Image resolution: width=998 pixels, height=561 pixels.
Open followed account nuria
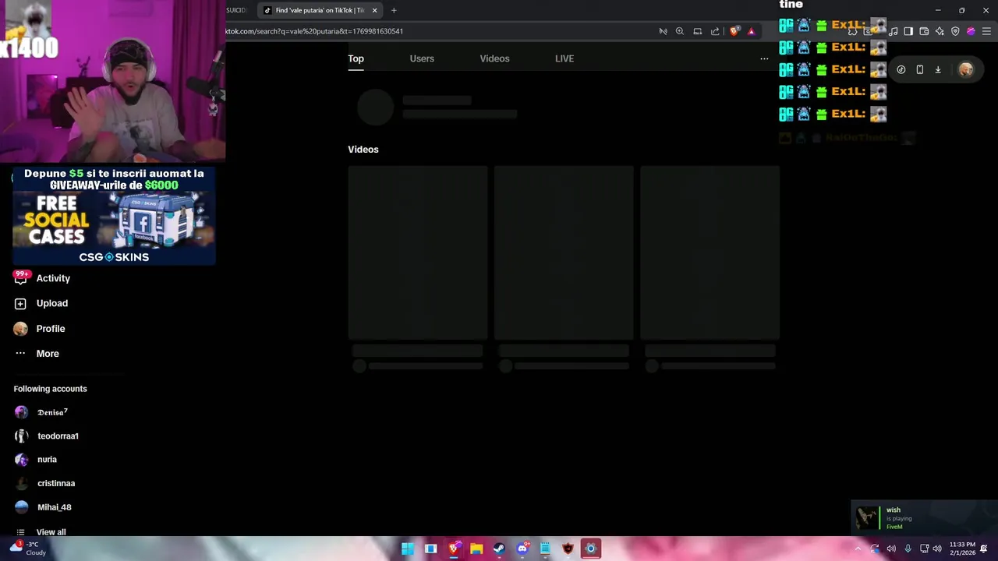point(36,460)
